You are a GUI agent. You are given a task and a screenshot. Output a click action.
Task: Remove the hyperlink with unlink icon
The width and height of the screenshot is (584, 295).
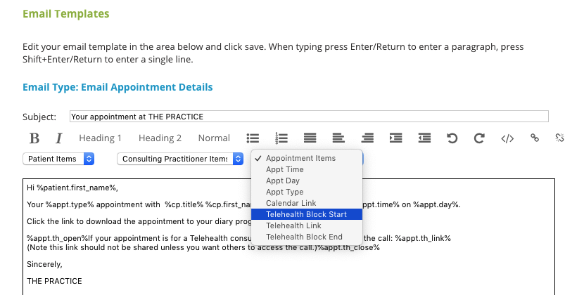coord(559,138)
